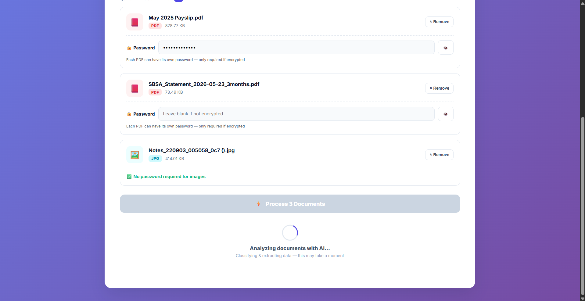Remove the May 2025 Payslip.pdf file

(x=439, y=22)
